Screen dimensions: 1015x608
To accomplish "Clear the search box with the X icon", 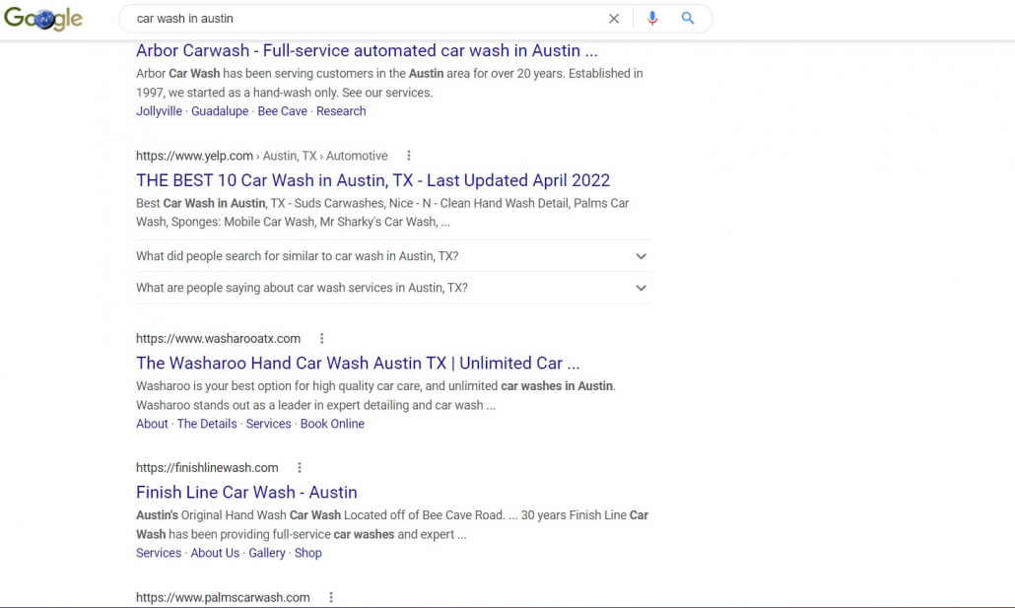I will click(x=614, y=19).
